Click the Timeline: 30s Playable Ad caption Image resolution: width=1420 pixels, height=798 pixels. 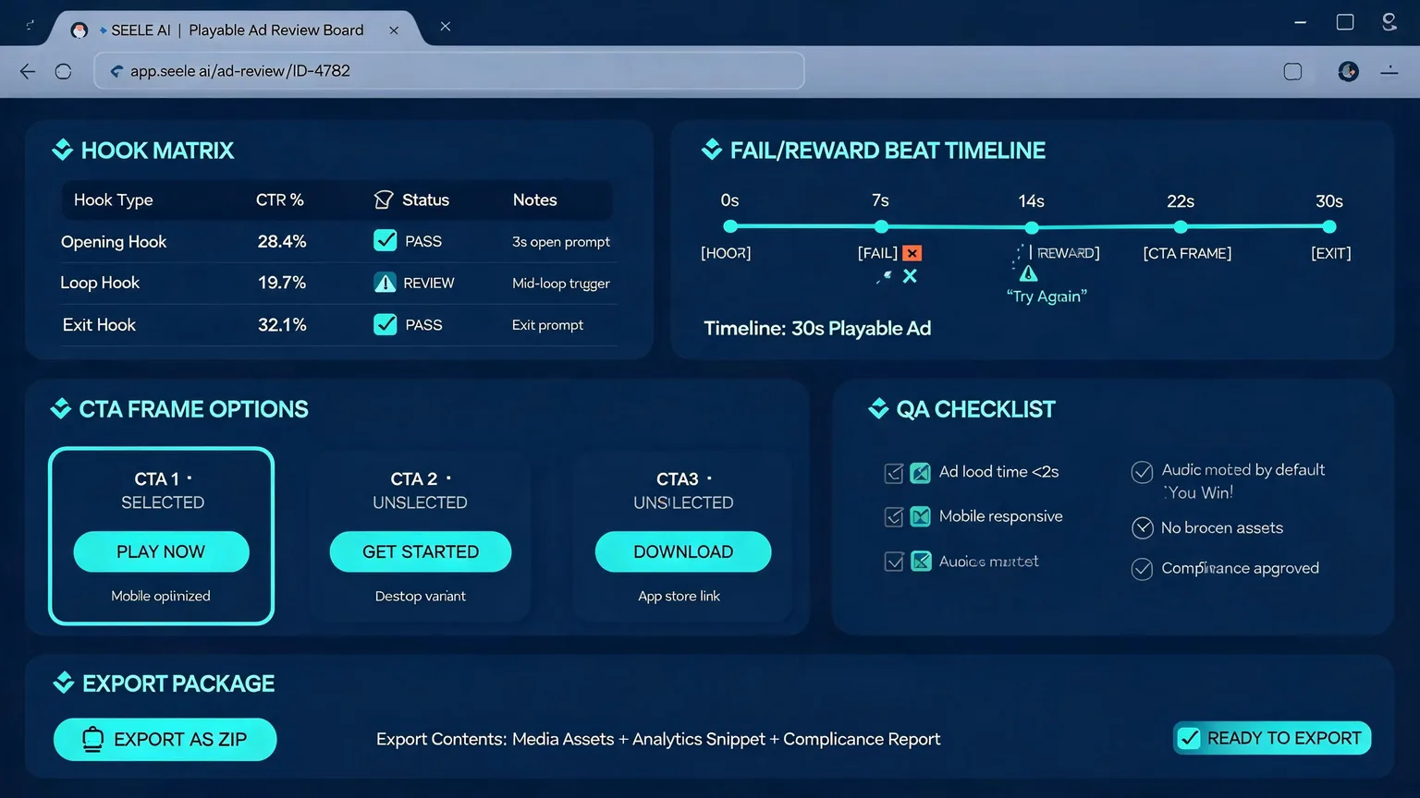click(x=817, y=329)
